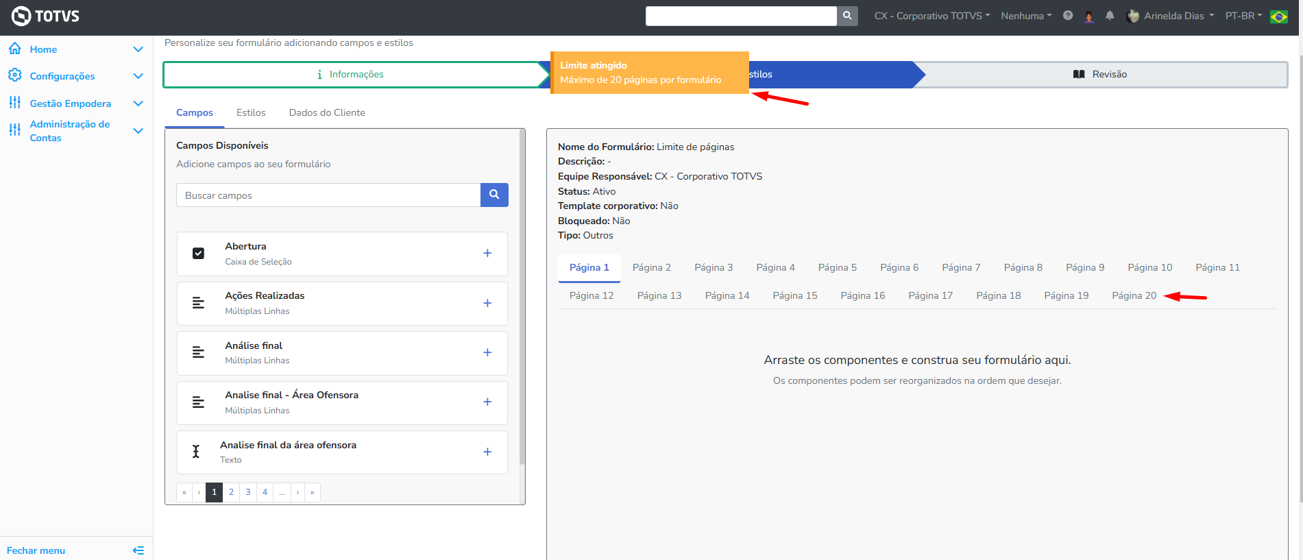Open the Página 15 tab
This screenshot has height=560, width=1303.
pyautogui.click(x=795, y=295)
